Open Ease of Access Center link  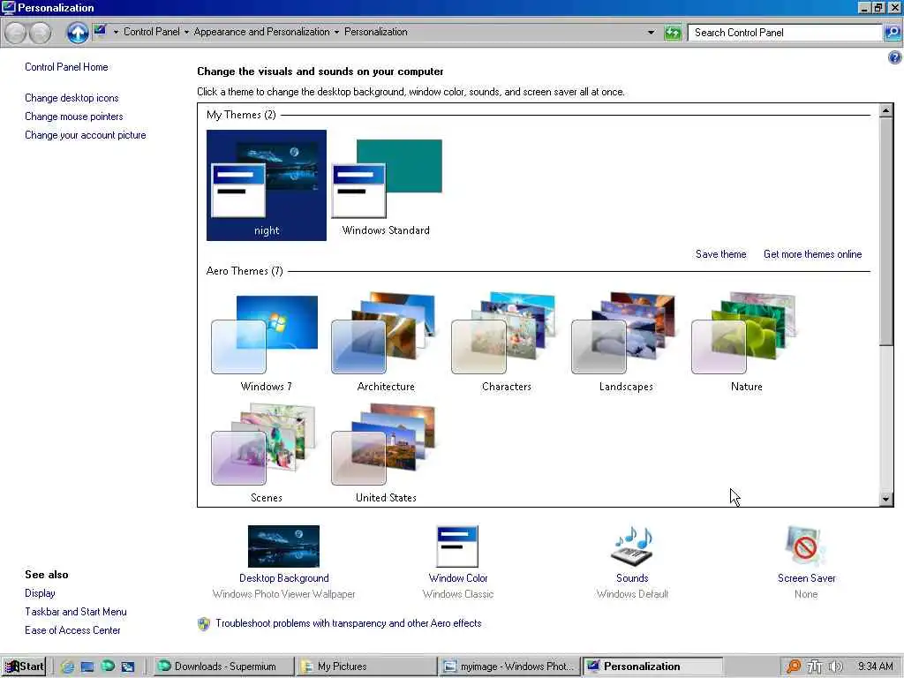coord(72,630)
